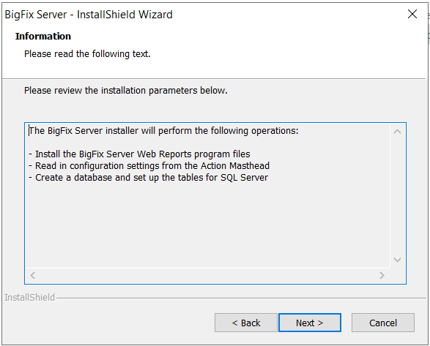This screenshot has width=430, height=346.
Task: Click the text box's scroll up arrow
Action: 397,132
